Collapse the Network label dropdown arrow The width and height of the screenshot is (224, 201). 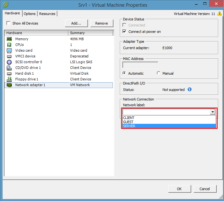pyautogui.click(x=213, y=112)
